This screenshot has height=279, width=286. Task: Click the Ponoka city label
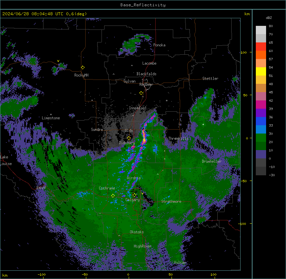coord(159,45)
